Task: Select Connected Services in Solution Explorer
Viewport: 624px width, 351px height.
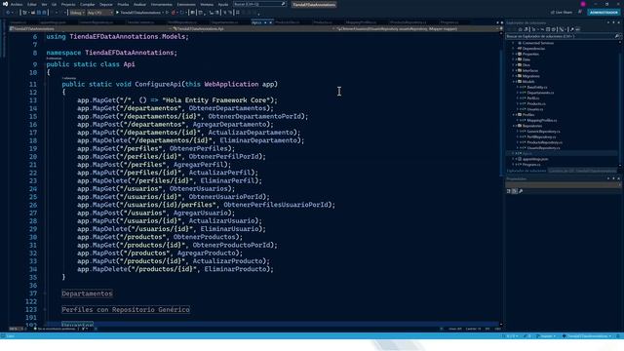Action: click(537, 43)
